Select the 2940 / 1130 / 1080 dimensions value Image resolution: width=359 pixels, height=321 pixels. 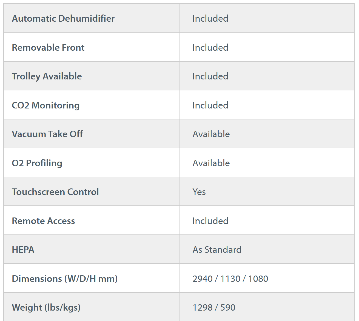pyautogui.click(x=230, y=279)
